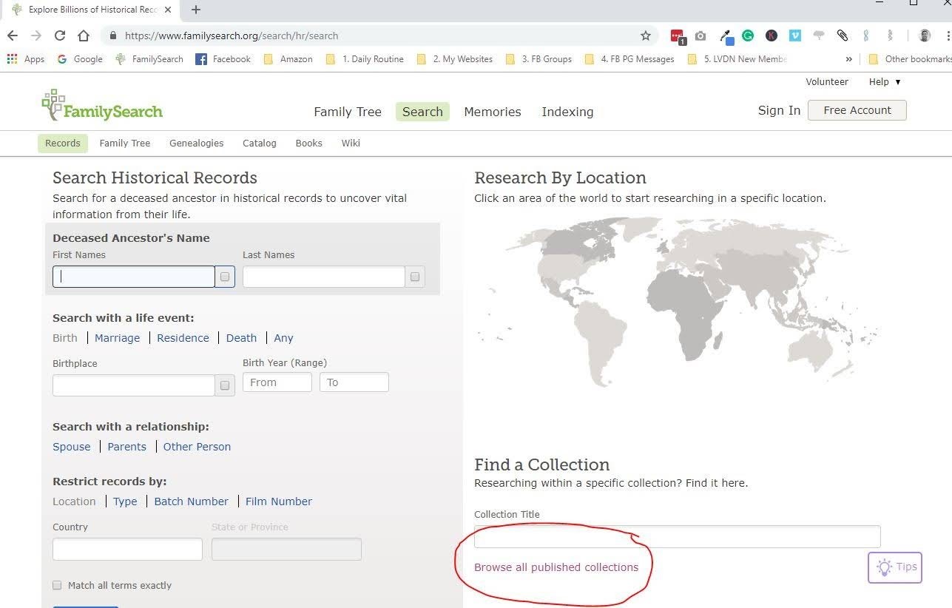Viewport: 952px width, 608px height.
Task: Open the Vimeo extension icon
Action: pyautogui.click(x=795, y=36)
